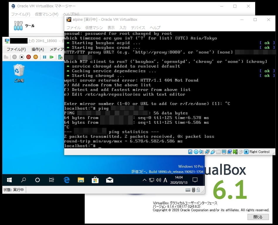Open the clock showing 14:04 in guest taskbar

(179, 180)
